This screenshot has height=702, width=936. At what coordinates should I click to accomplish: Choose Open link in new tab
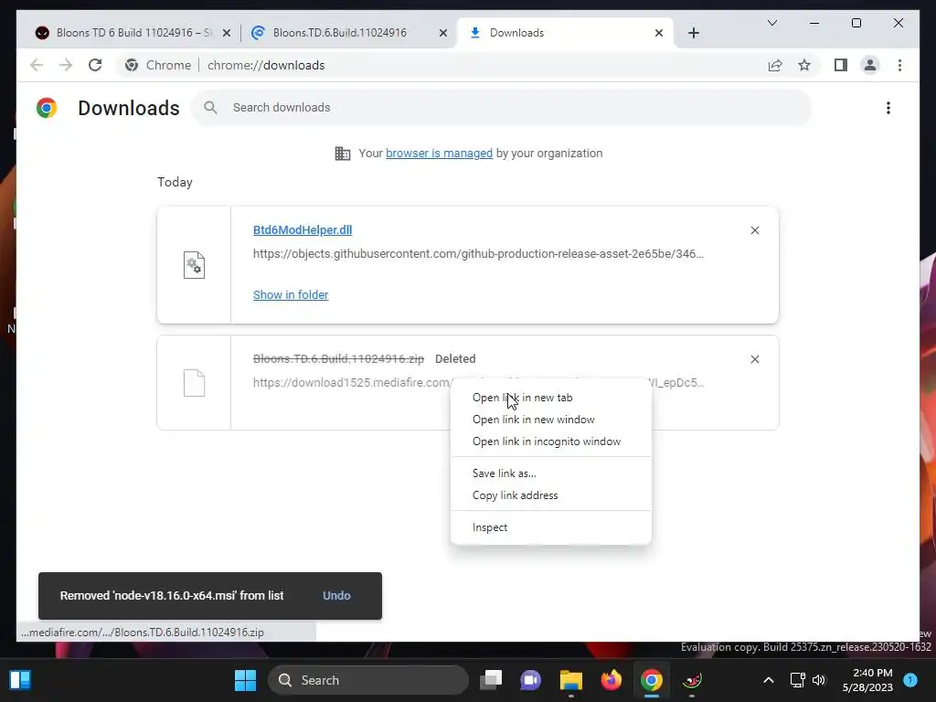[550, 398]
